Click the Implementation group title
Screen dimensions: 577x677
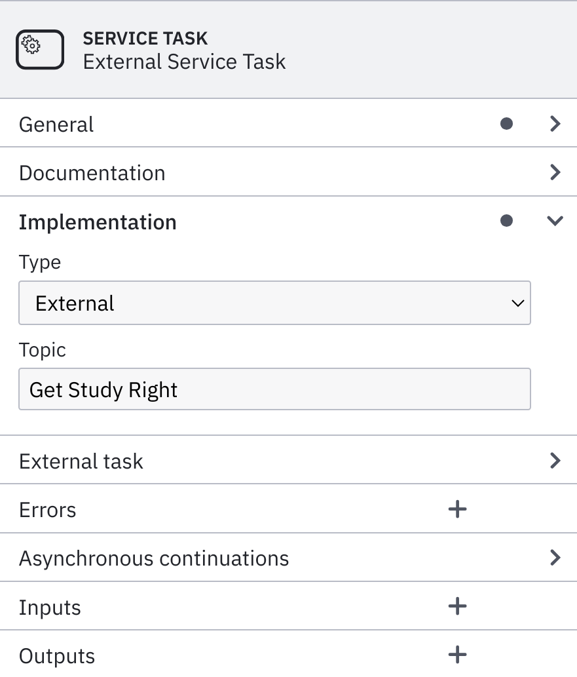98,222
